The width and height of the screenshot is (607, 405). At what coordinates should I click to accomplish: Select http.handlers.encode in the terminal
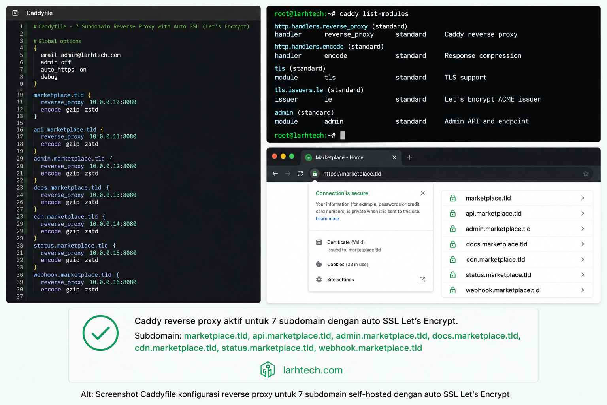pyautogui.click(x=309, y=47)
